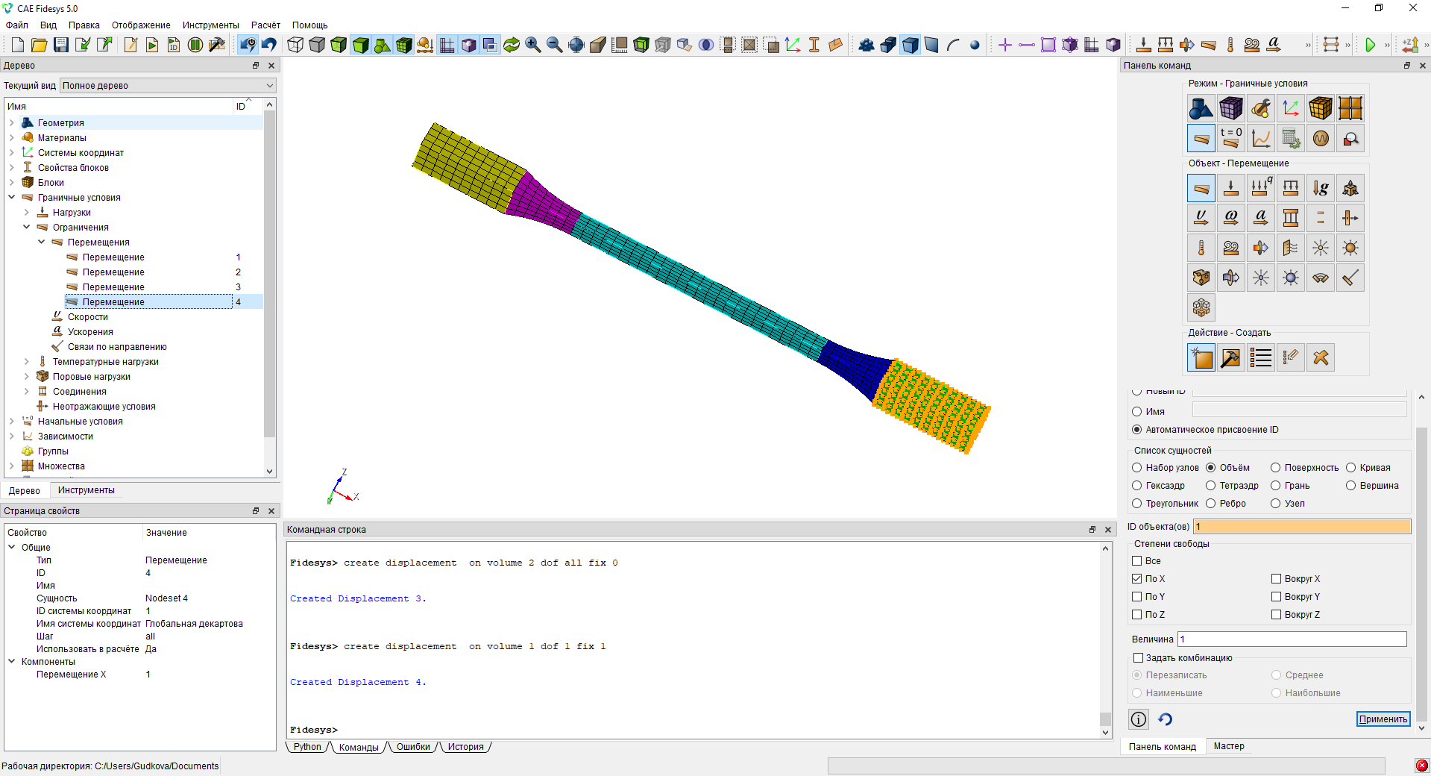Close the Командная строка panel
Viewport: 1431px width, 776px height.
pos(1107,530)
